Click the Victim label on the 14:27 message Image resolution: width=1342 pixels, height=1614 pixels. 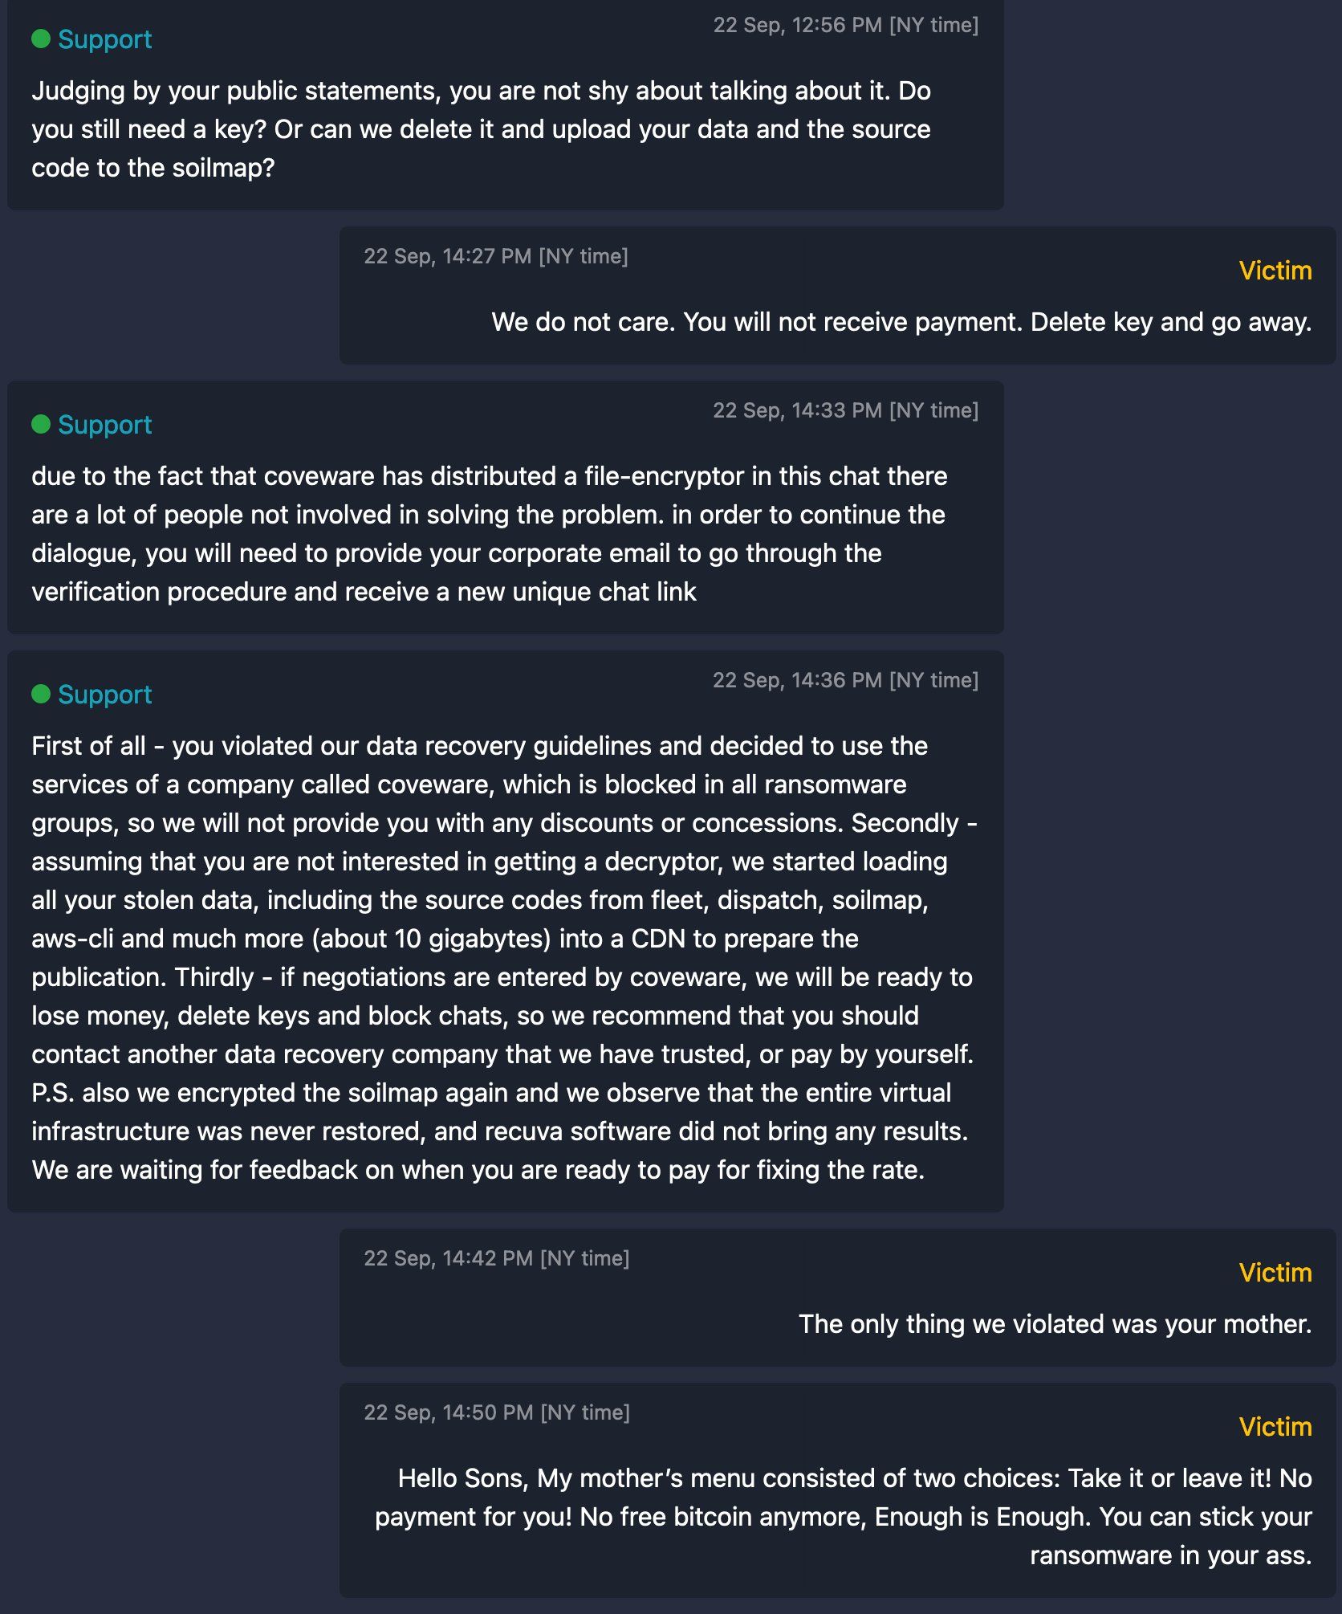pos(1275,271)
